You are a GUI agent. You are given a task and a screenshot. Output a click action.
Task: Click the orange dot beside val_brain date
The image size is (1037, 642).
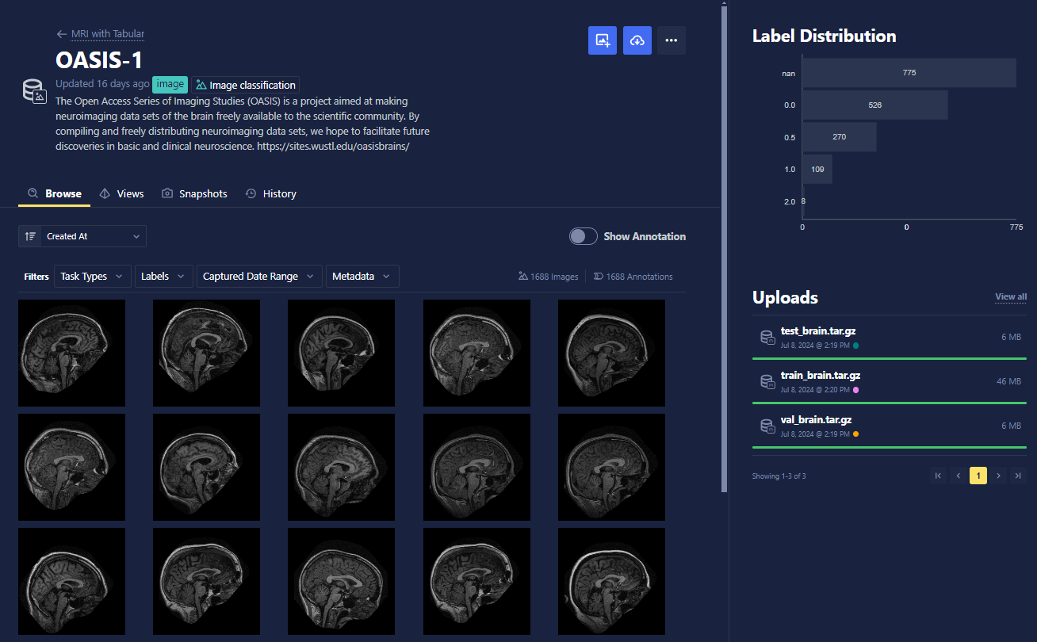tap(855, 434)
